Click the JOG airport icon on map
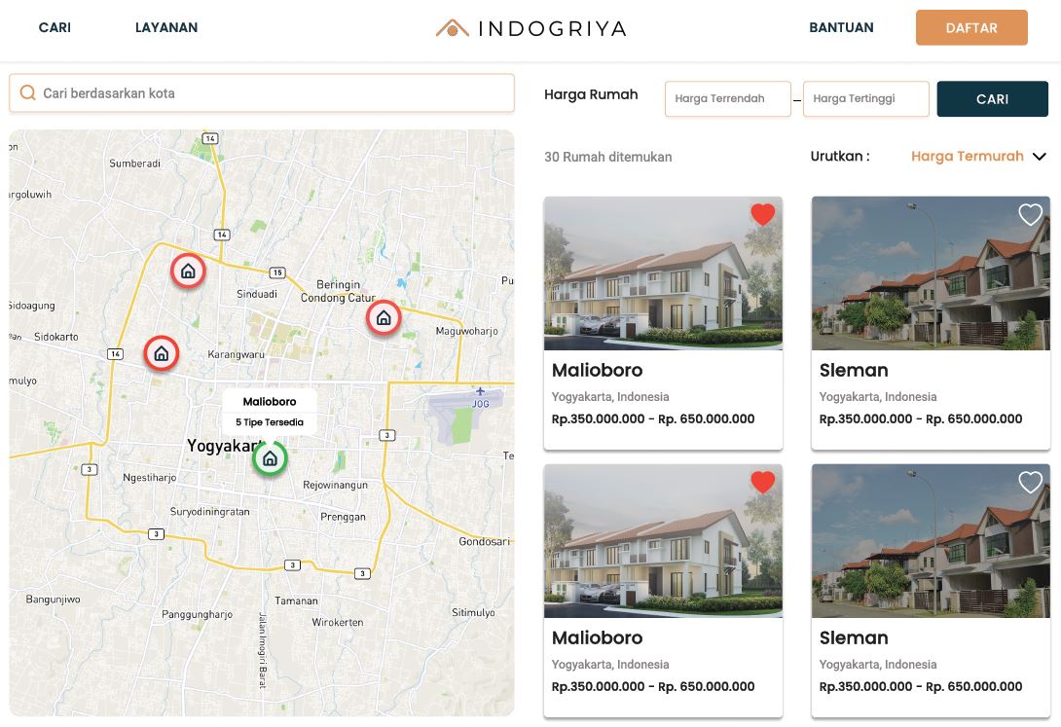 (480, 392)
